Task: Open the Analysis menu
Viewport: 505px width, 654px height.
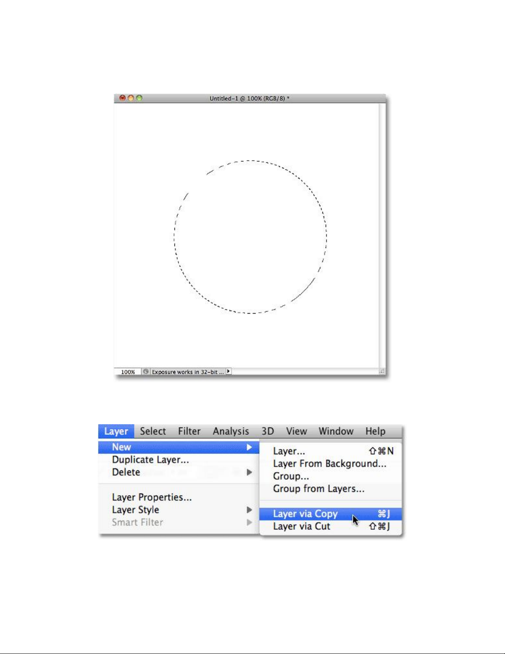Action: coord(231,431)
